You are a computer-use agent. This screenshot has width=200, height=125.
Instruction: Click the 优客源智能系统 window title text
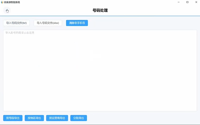pyautogui.click(x=12, y=2)
